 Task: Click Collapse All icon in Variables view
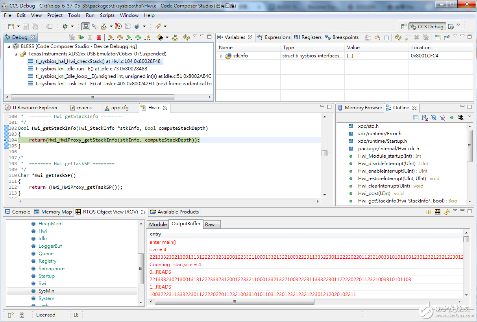386,37
